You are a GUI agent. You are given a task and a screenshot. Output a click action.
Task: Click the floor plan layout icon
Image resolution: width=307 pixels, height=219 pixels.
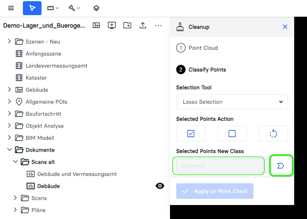(96, 25)
